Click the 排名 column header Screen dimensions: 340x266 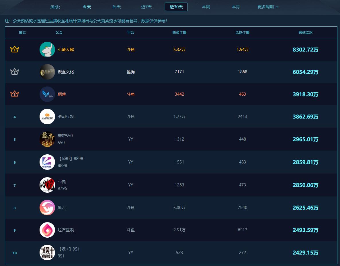pos(22,32)
